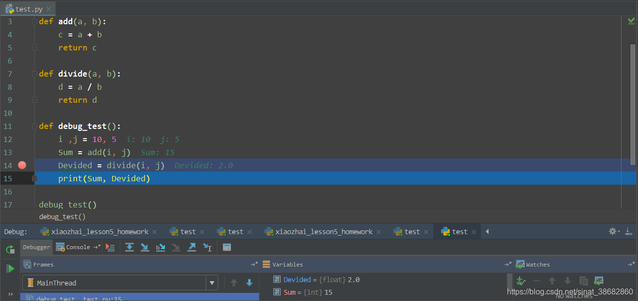638x301 pixels.
Task: Remove watch with minus icon
Action: pos(537,281)
